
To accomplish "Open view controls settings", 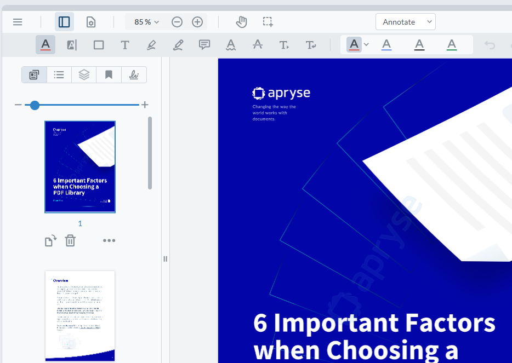I will [x=91, y=22].
